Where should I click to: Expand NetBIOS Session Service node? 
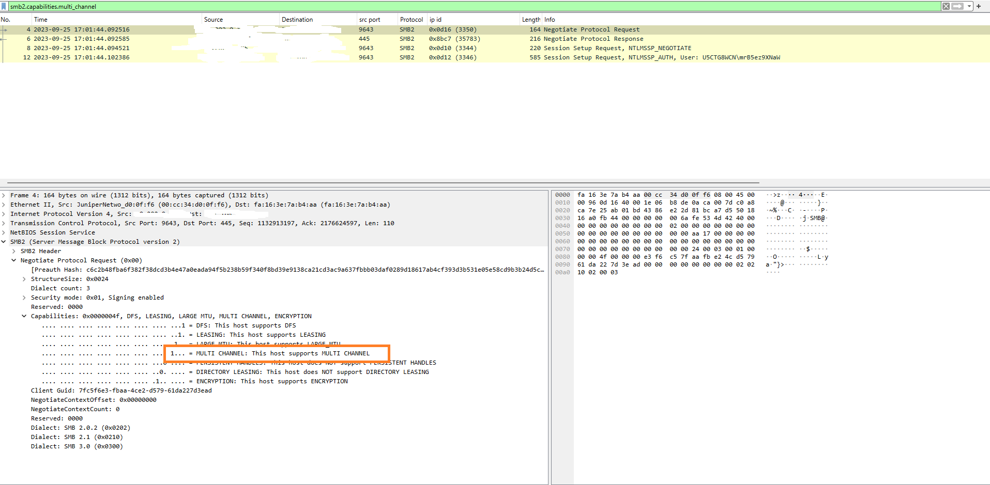[4, 232]
